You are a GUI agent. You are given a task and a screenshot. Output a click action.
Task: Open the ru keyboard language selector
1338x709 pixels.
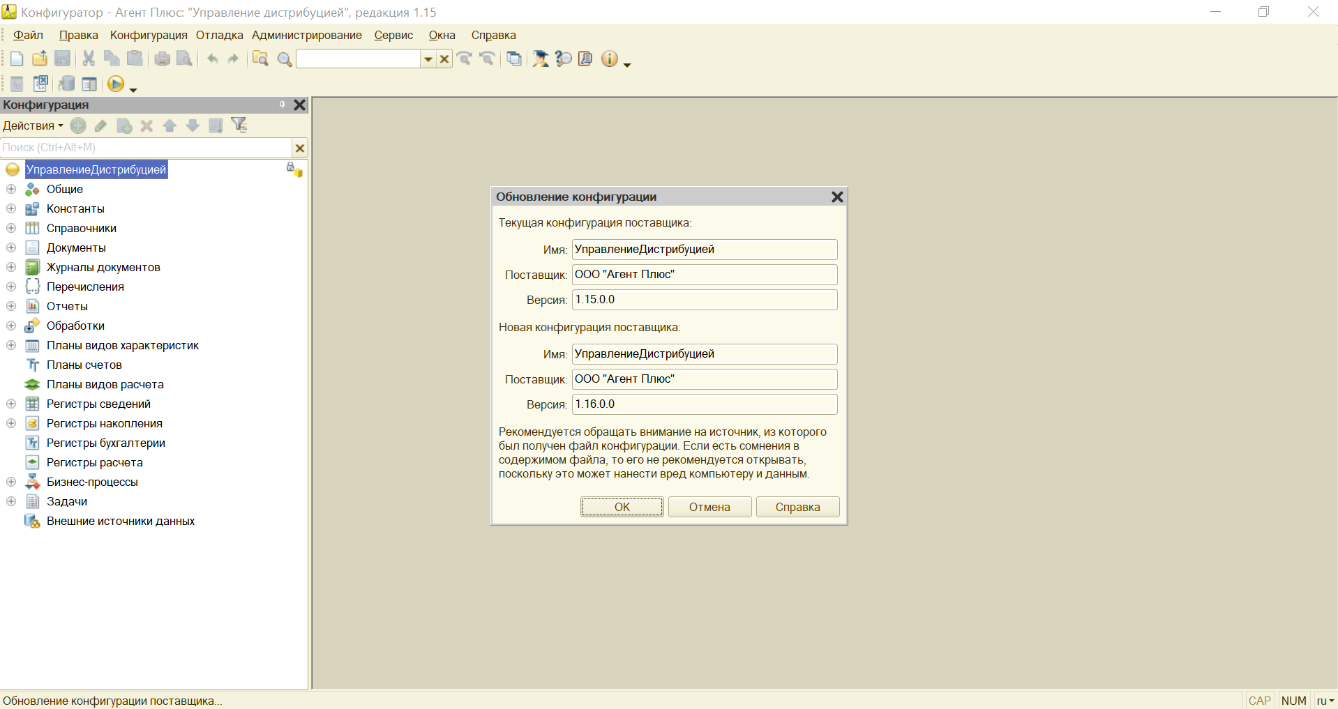(x=1325, y=701)
